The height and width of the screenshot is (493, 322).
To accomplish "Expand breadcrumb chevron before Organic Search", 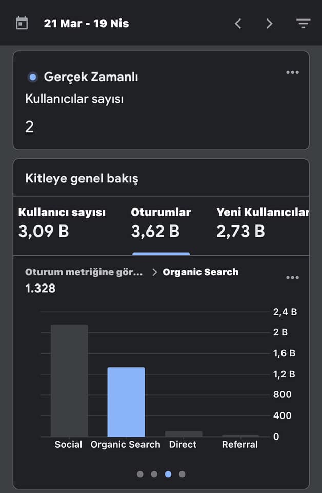I will click(x=154, y=272).
